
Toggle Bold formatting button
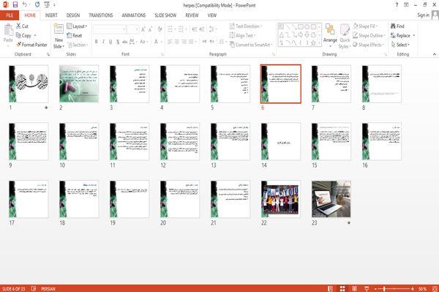click(97, 42)
